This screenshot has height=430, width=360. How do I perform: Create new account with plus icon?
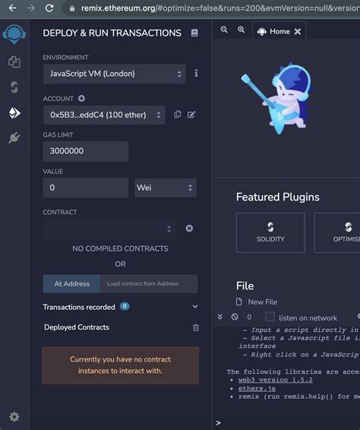(81, 99)
